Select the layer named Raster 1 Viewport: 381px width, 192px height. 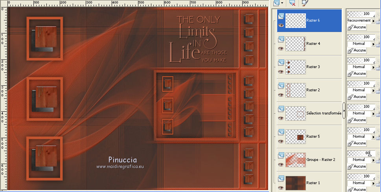[x=313, y=183]
